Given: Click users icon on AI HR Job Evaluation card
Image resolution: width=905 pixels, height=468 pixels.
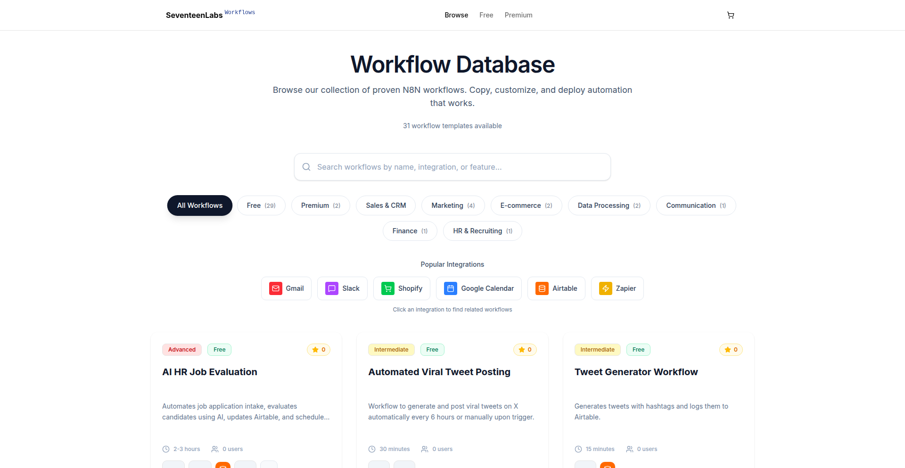Looking at the screenshot, I should point(215,449).
